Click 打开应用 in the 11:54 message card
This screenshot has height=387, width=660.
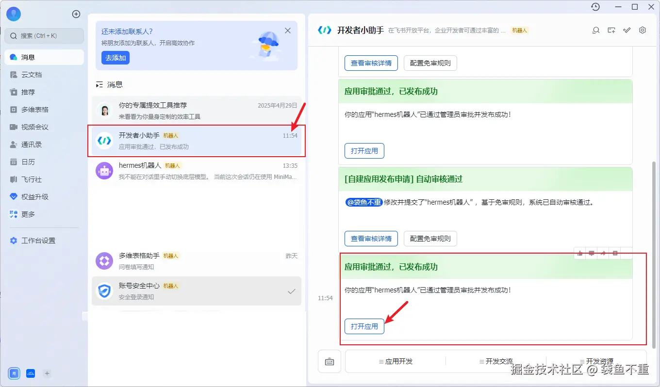(x=364, y=326)
